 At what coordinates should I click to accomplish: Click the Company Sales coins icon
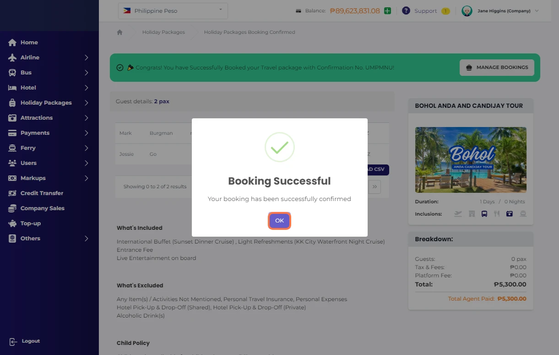pyautogui.click(x=12, y=208)
